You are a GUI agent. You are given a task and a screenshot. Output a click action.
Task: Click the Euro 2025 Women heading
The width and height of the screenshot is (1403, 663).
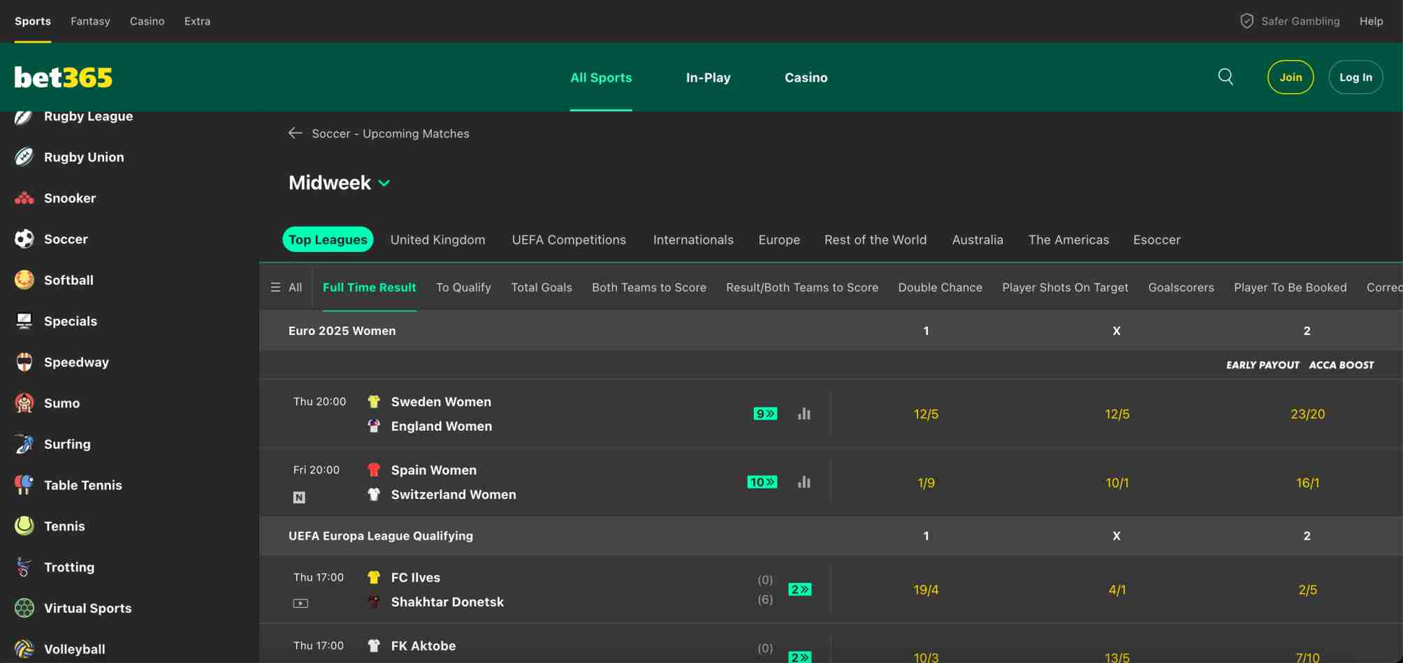(x=342, y=331)
